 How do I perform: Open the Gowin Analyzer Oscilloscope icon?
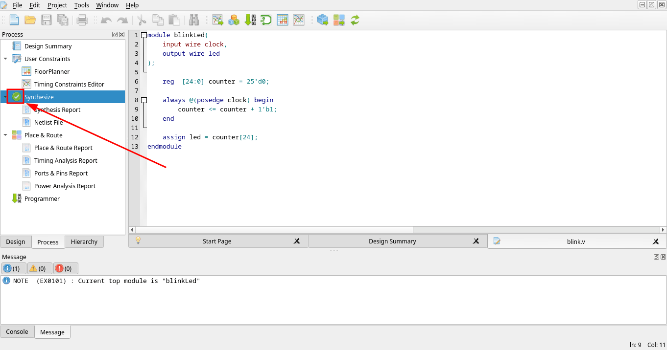coord(266,20)
